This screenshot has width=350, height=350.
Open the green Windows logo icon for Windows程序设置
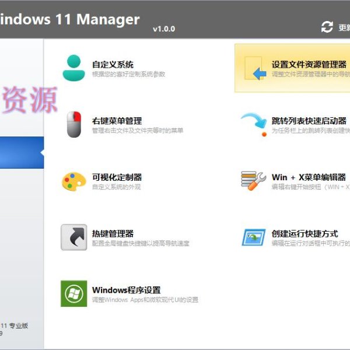pos(74,293)
